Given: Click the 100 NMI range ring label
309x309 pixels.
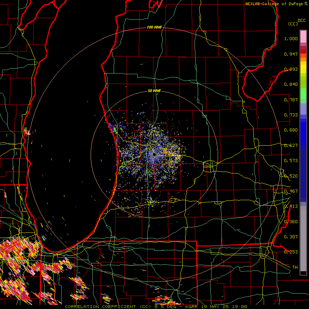Looking at the screenshot, I should click(154, 27).
